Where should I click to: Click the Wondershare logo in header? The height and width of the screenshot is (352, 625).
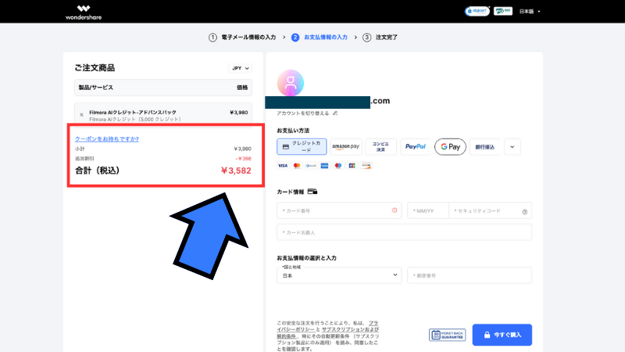coord(84,13)
